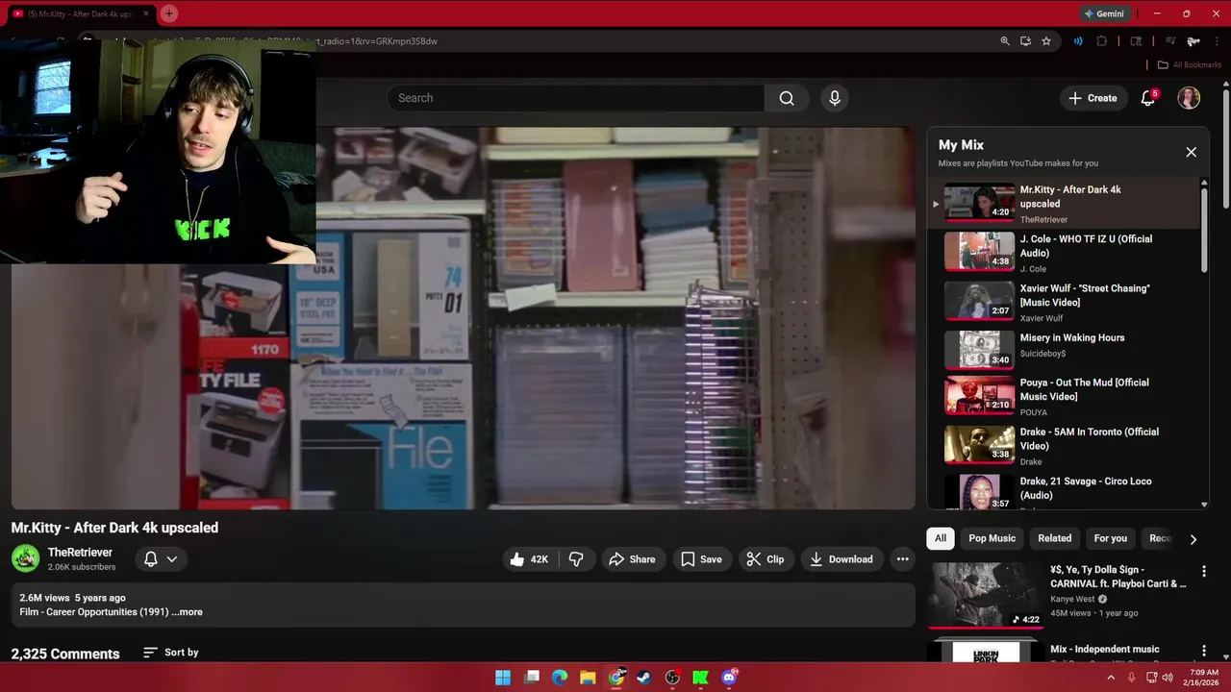1231x692 pixels.
Task: Open Kick app from taskbar
Action: 701,678
